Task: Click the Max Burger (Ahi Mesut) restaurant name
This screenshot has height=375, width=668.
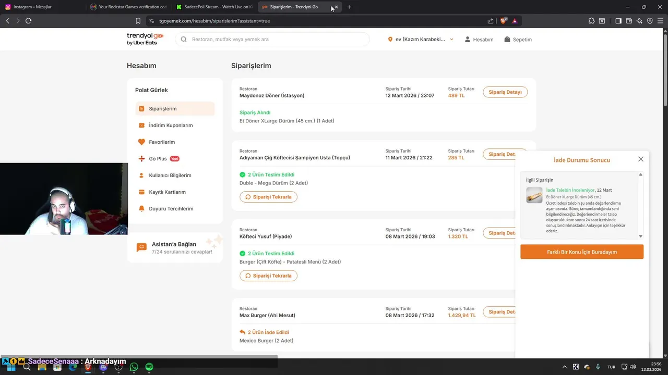Action: coord(267,316)
